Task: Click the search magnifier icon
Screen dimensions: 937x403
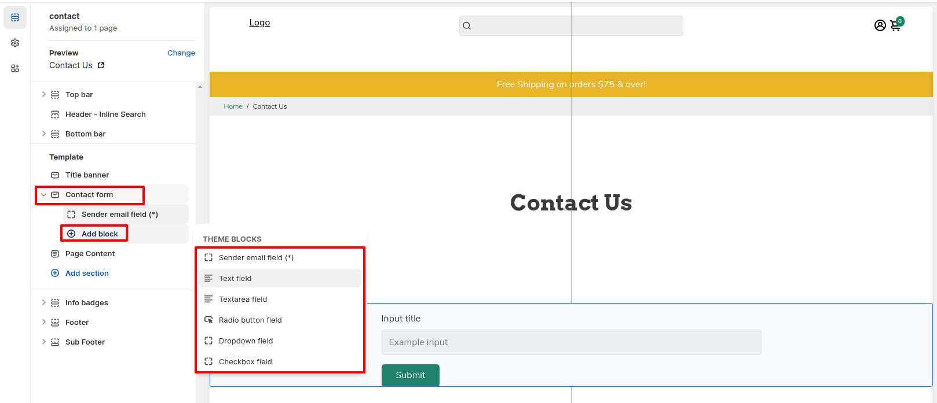Action: tap(467, 26)
